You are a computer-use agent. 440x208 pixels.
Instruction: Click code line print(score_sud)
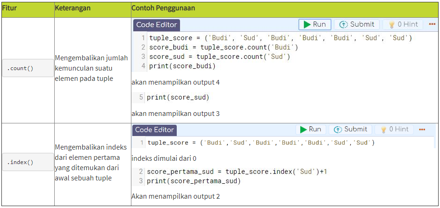tap(178, 98)
